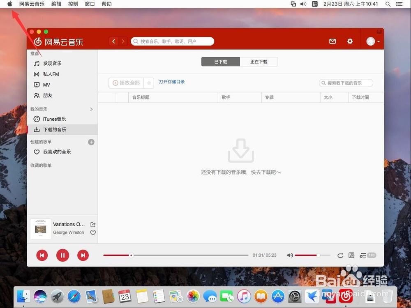Click the volume icon in menu bar

(x=303, y=4)
